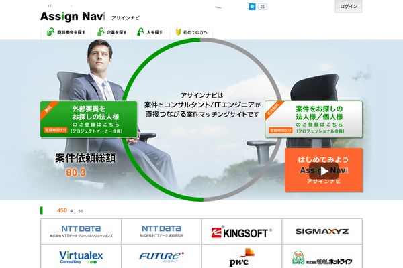
Task: Click the 外部要員をお探しの法人様 registration banner
Action: [x=89, y=119]
